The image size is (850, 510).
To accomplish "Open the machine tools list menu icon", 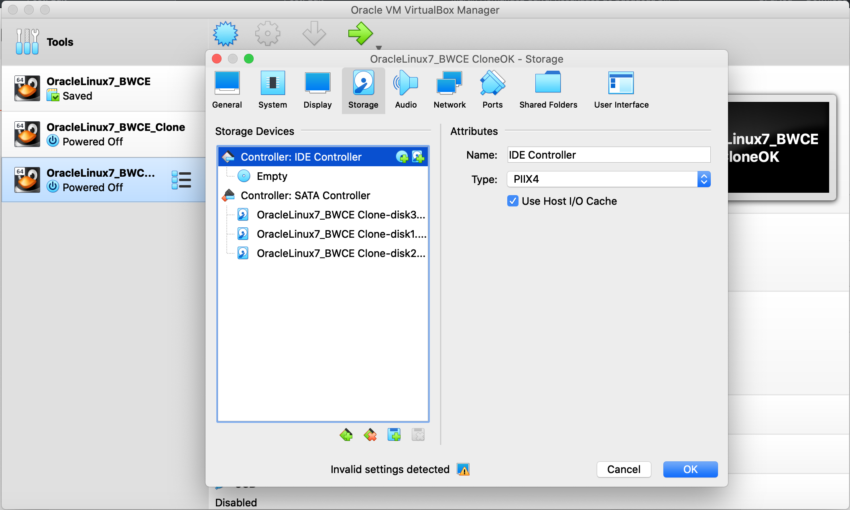I will click(181, 180).
